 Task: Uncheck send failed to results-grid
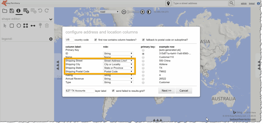113,91
